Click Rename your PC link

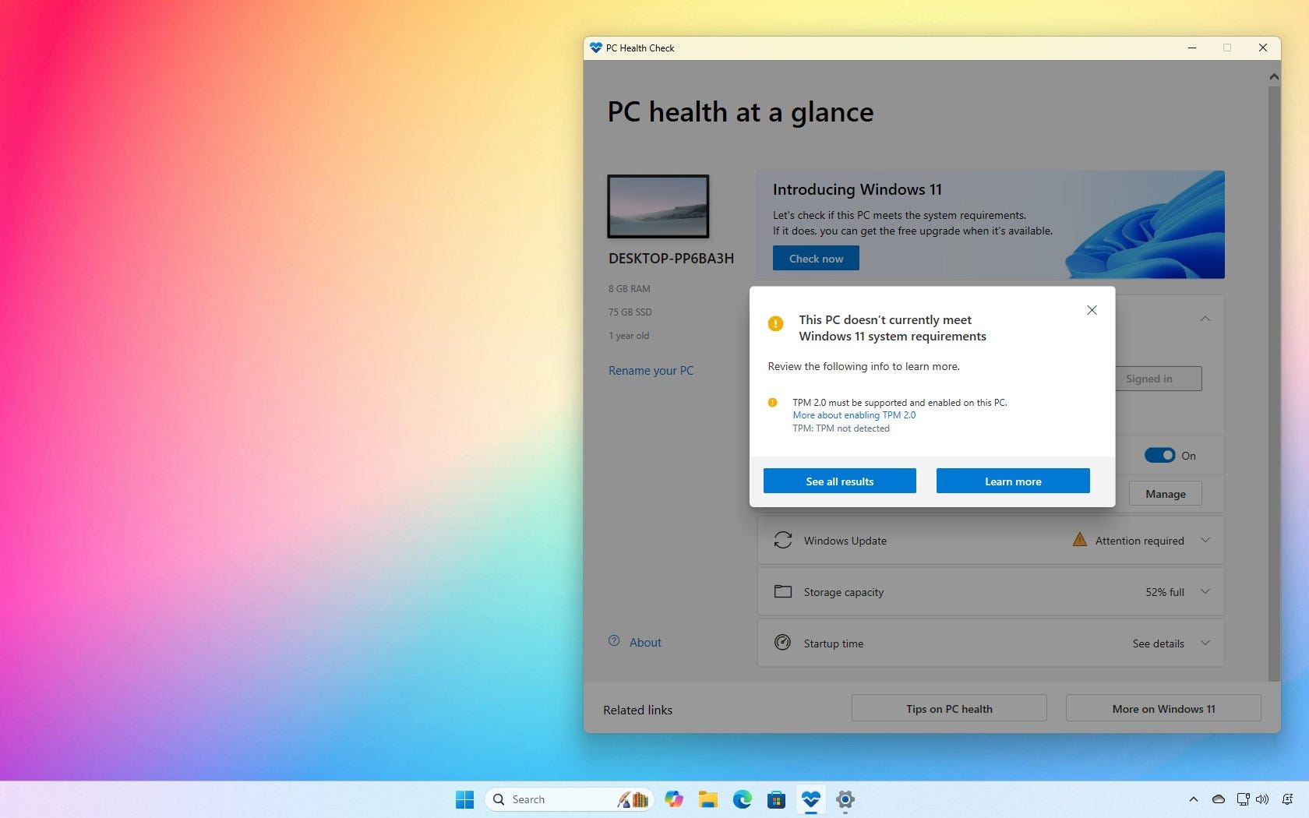[651, 371]
